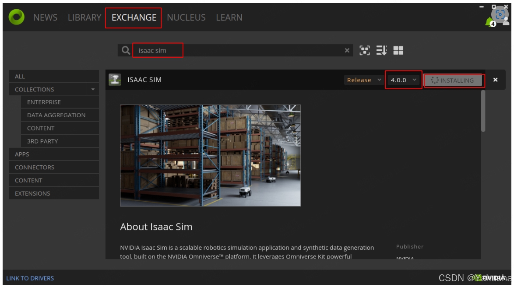Image resolution: width=514 pixels, height=287 pixels.
Task: Select the APPS category
Action: pos(54,154)
